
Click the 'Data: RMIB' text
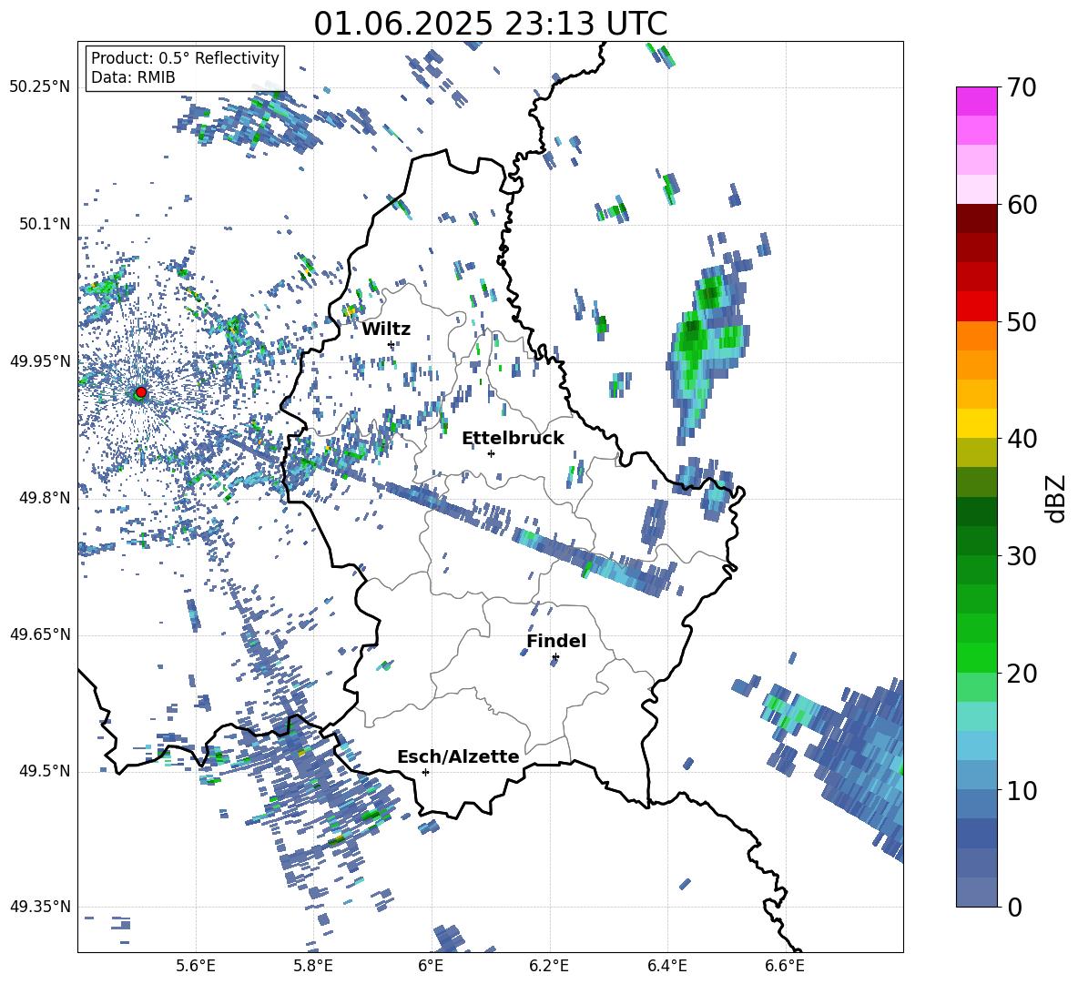tap(133, 77)
